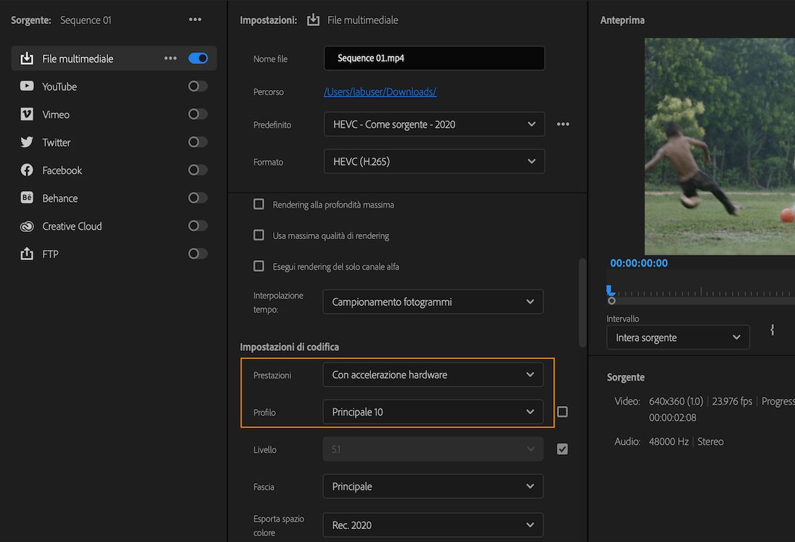795x542 pixels.
Task: Click the Nome file input field
Action: (433, 58)
